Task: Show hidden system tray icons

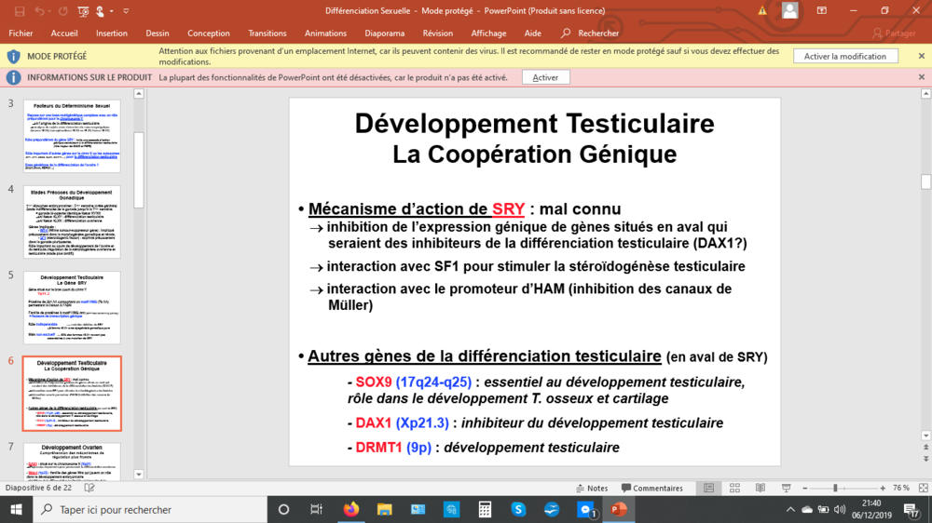Action: coord(790,509)
